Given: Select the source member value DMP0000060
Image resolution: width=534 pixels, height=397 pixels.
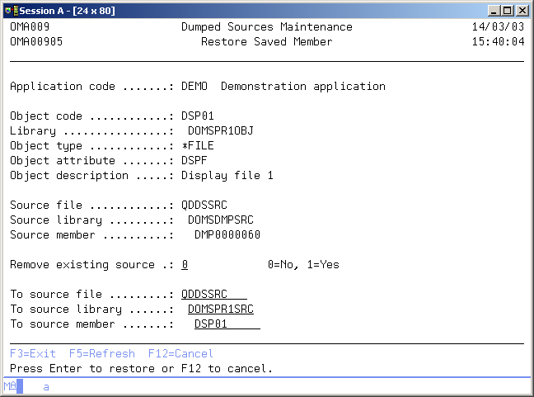Looking at the screenshot, I should (227, 235).
